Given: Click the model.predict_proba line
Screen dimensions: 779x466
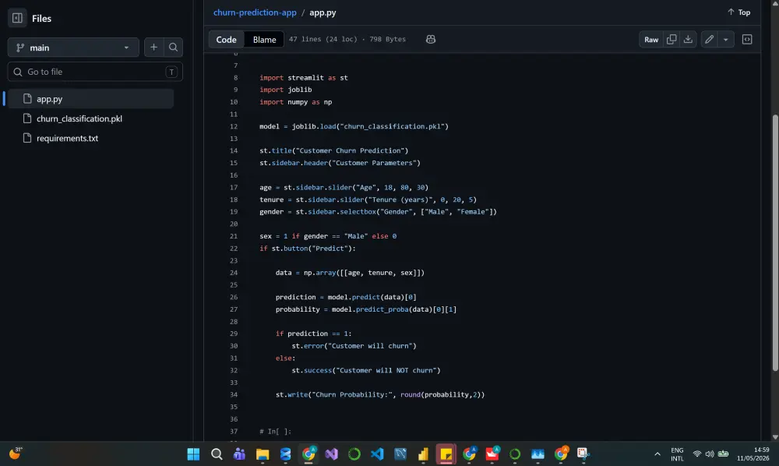Looking at the screenshot, I should tap(366, 309).
